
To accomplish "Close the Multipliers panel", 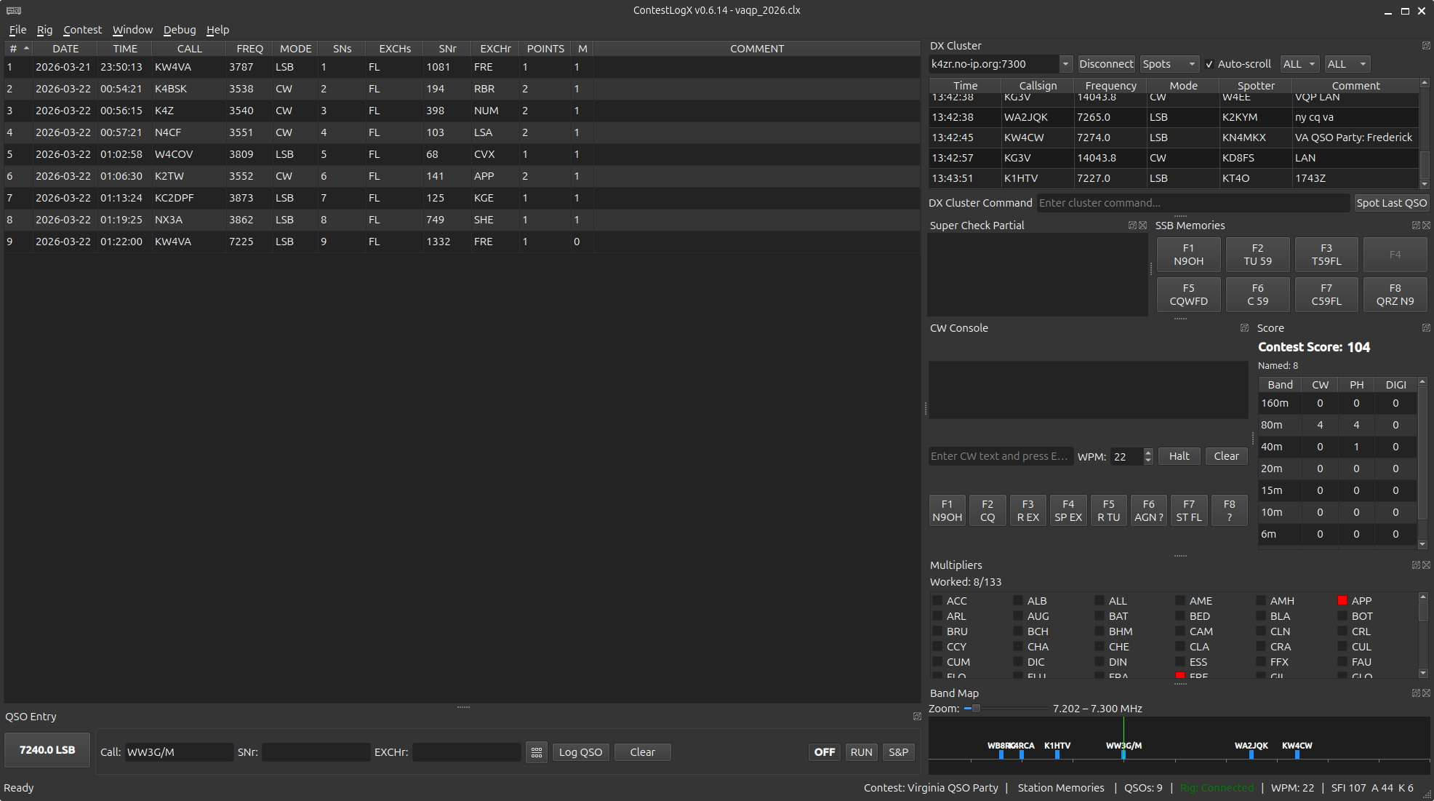I will click(x=1426, y=565).
